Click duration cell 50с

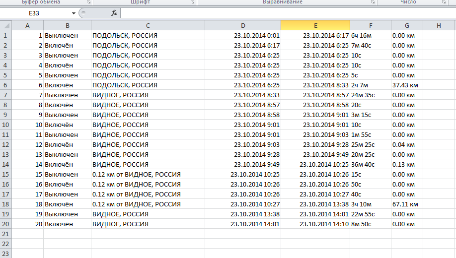click(371, 185)
